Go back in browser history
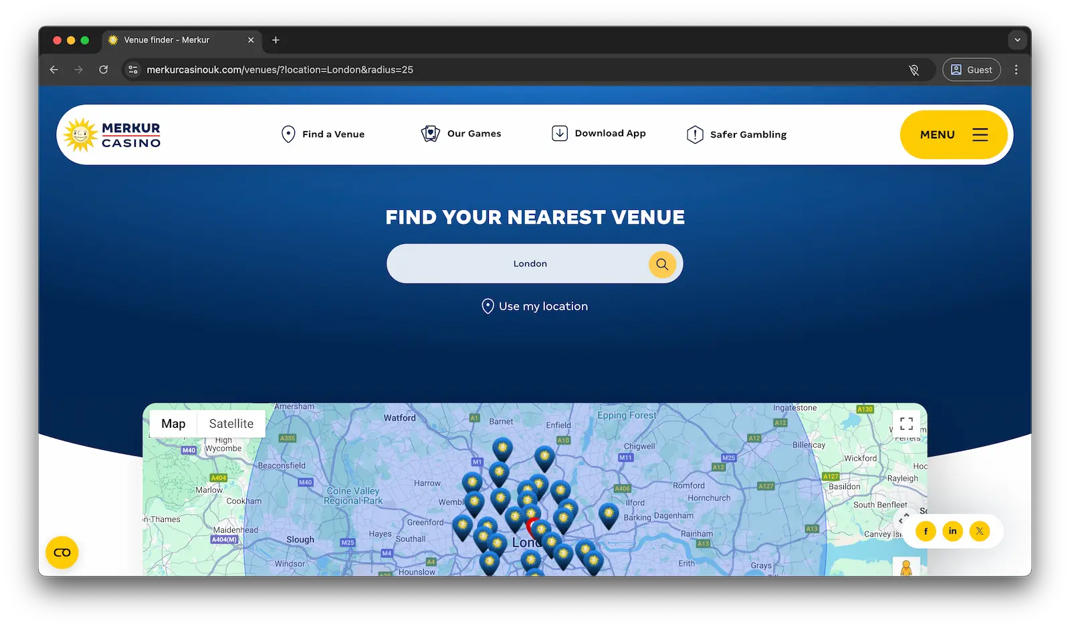 [x=54, y=70]
